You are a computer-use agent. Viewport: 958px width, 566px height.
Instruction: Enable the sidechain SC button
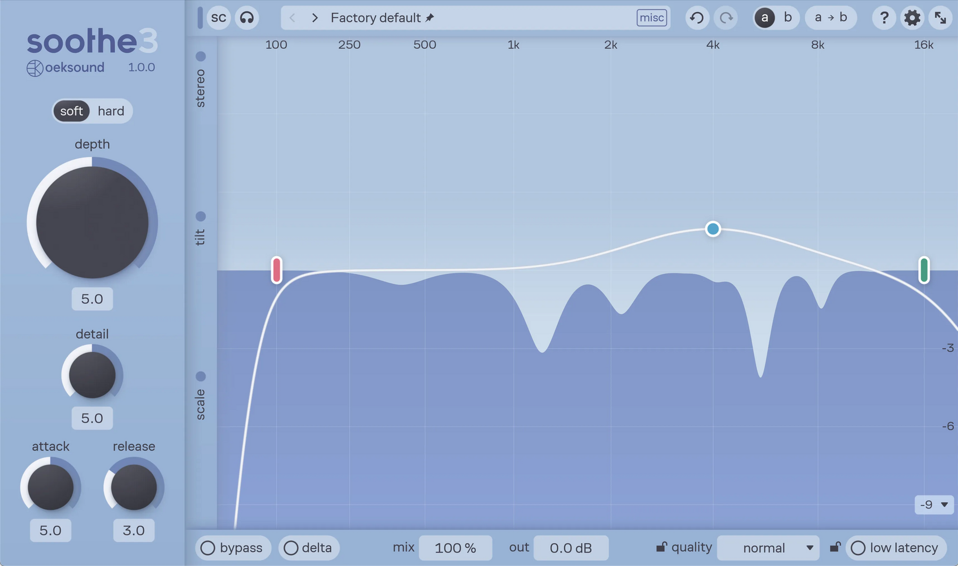click(x=219, y=18)
